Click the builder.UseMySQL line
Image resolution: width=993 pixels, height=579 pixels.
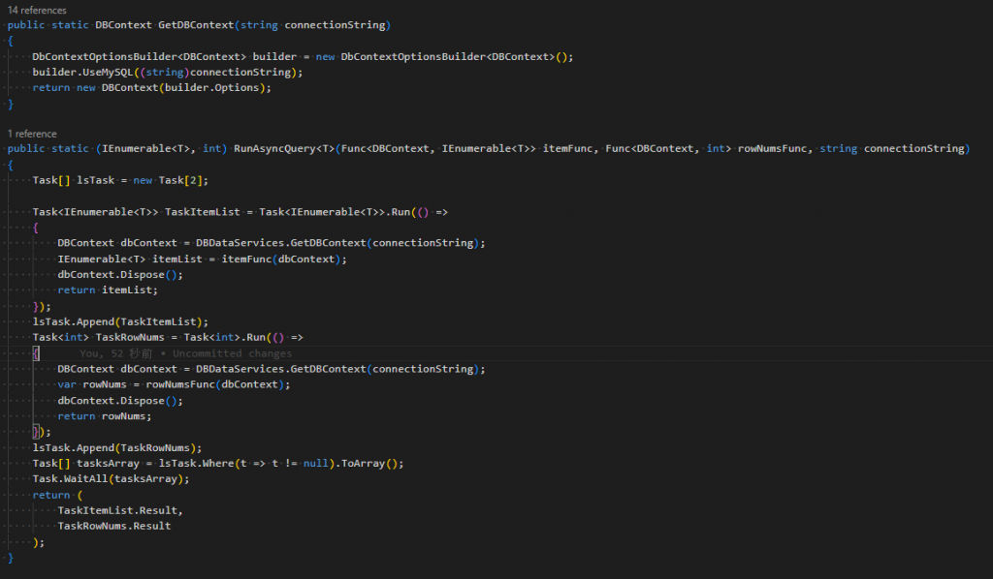[x=168, y=72]
